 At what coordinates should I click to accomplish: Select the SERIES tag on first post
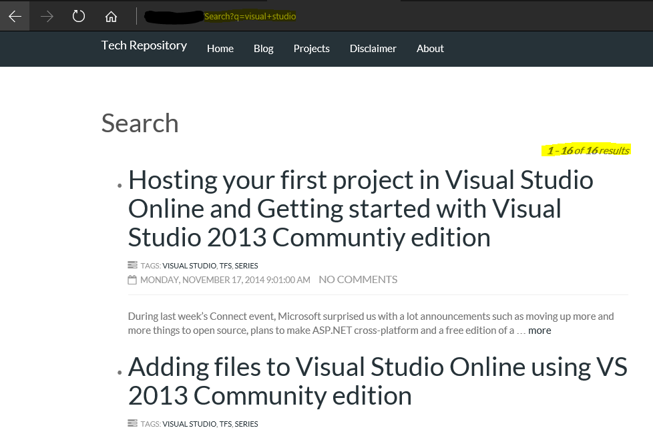tap(246, 266)
